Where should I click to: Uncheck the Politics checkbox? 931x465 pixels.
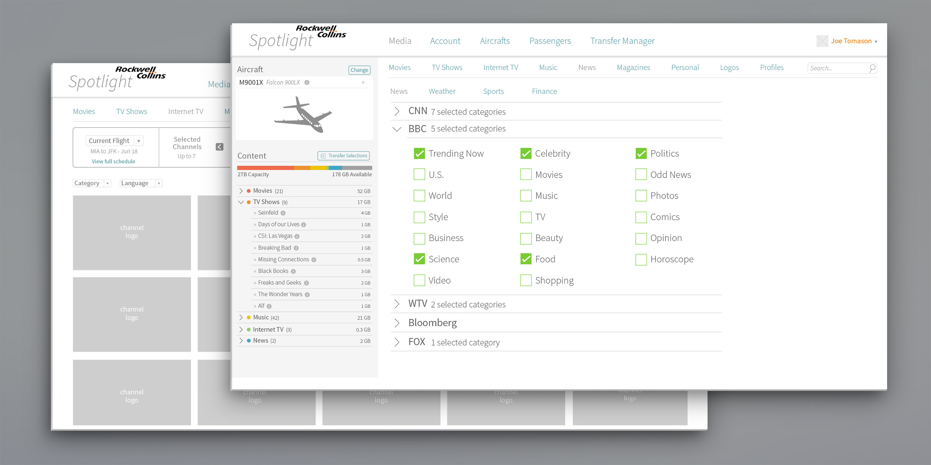(641, 153)
